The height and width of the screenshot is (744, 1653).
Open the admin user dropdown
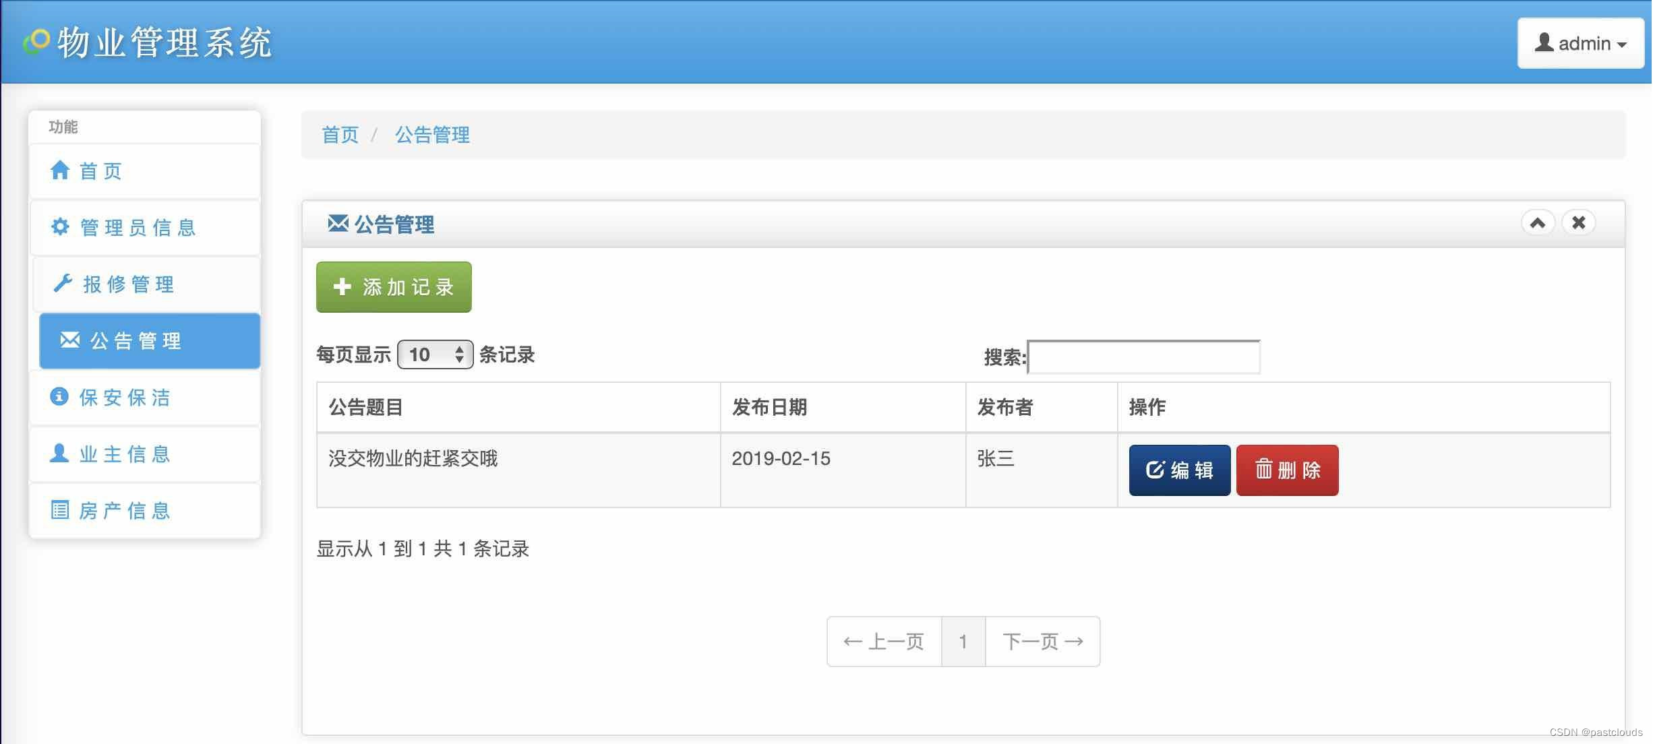(1580, 44)
